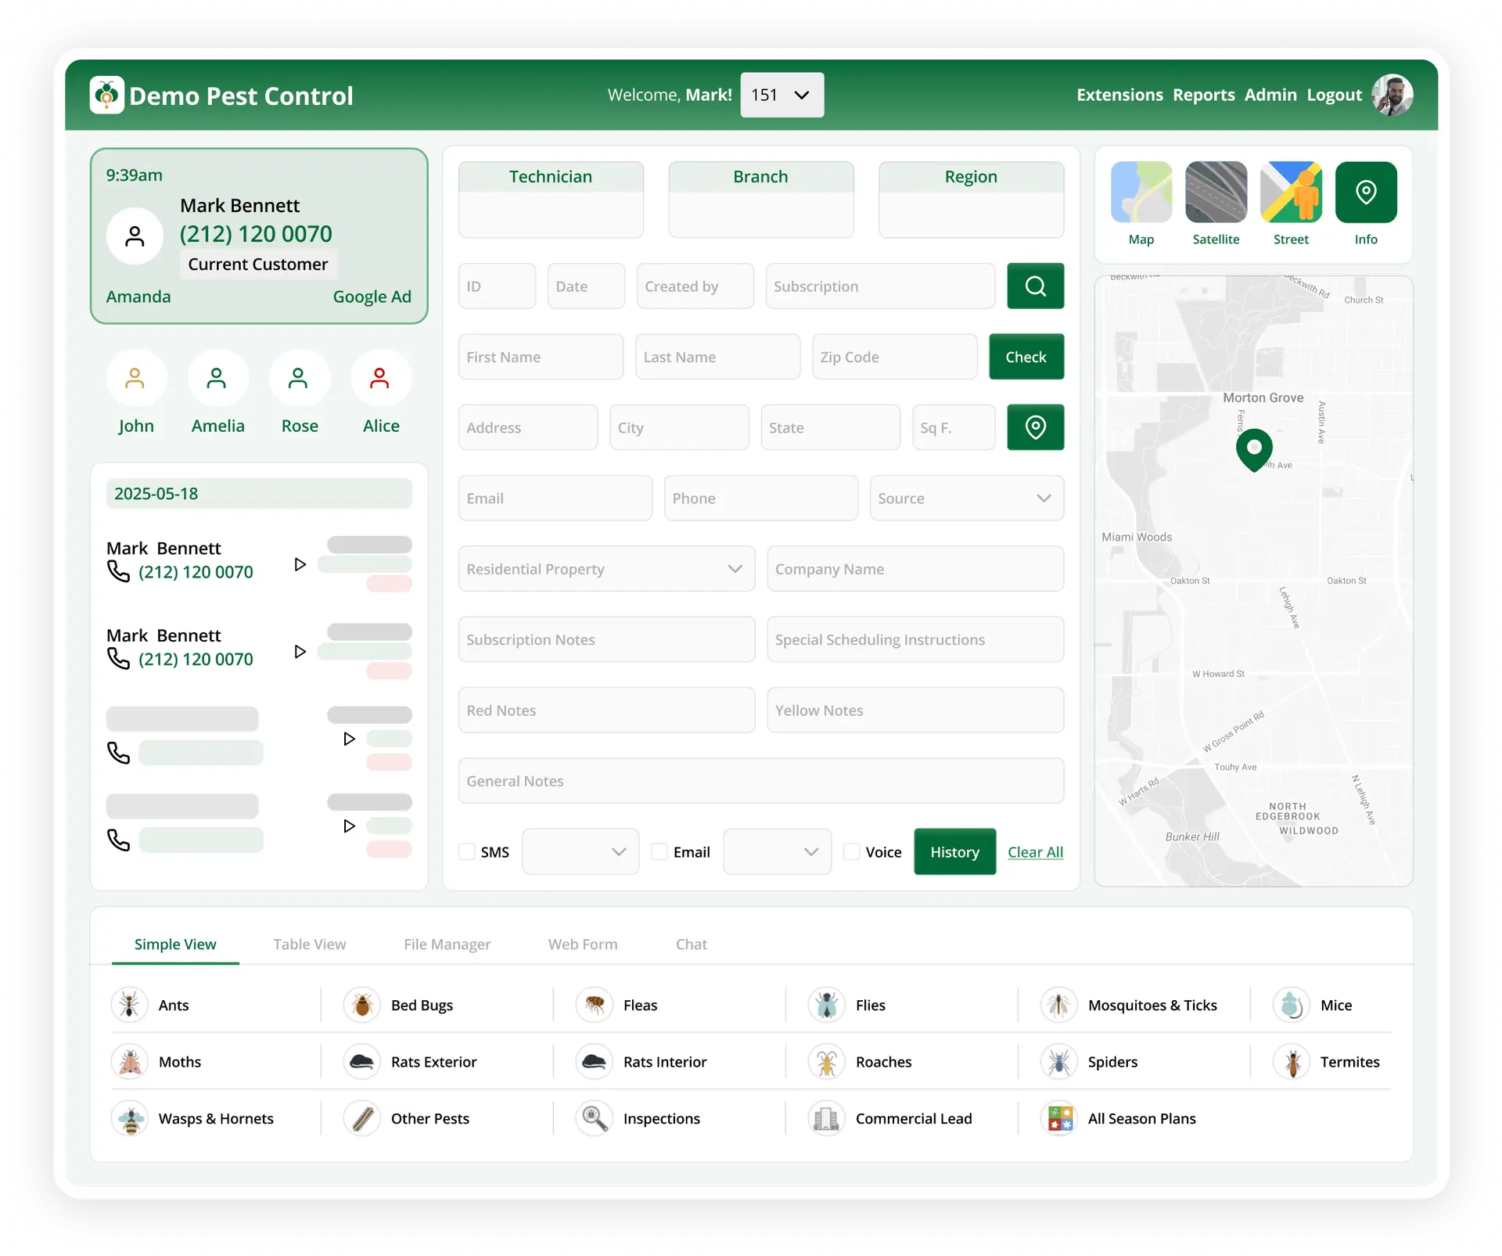Open Wasps & Hornets category
This screenshot has width=1502, height=1256.
pos(131,1119)
